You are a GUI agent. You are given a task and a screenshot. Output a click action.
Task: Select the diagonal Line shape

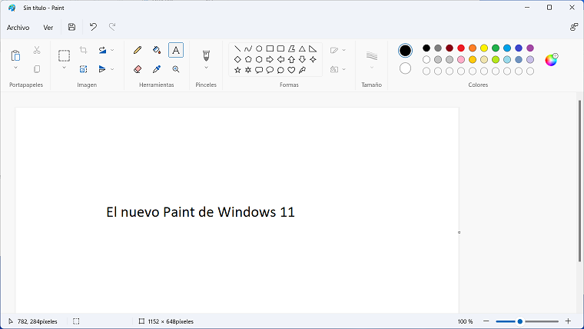tap(237, 48)
